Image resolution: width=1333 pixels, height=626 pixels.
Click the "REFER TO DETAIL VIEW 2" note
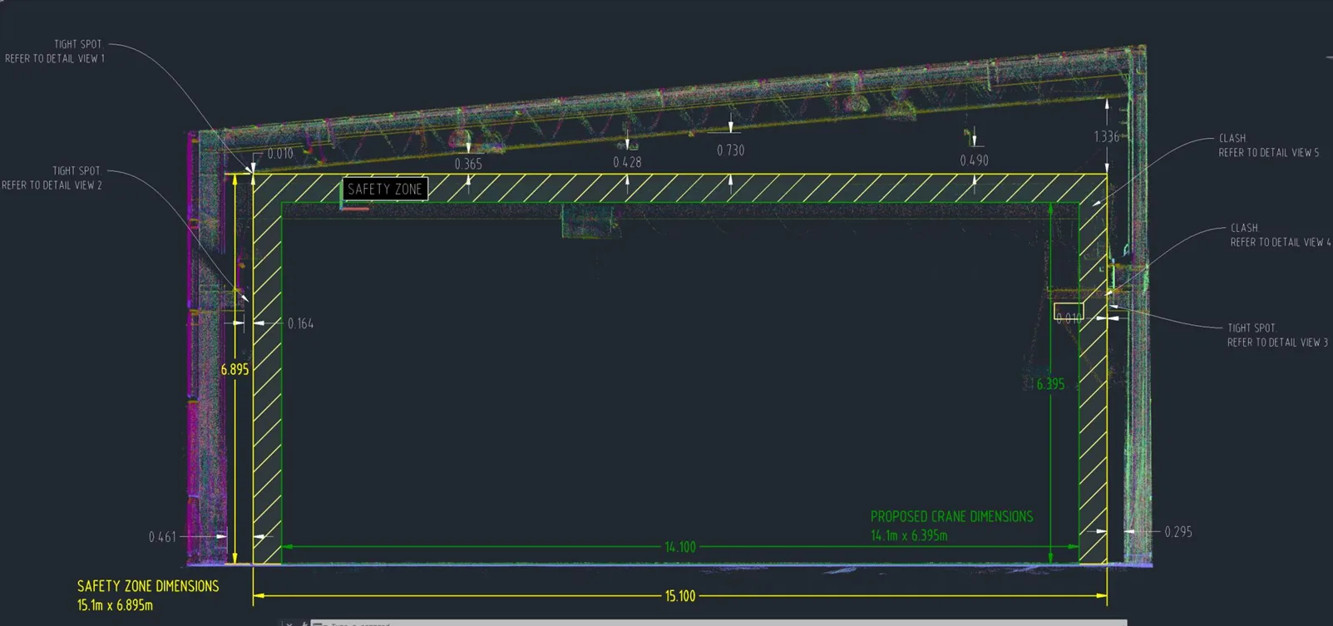click(x=52, y=185)
